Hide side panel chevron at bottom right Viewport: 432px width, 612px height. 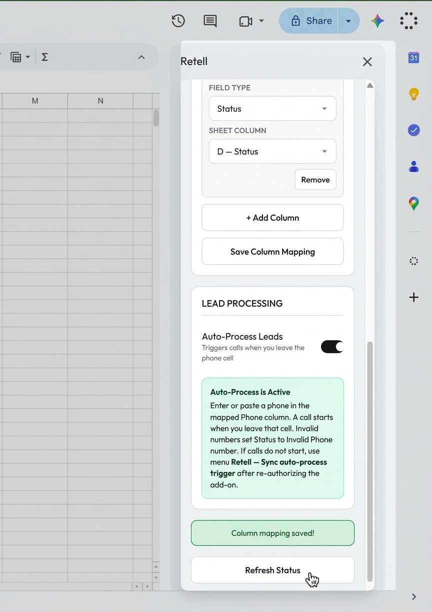pos(413,596)
